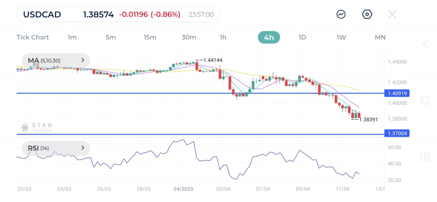Select the 1.40919 horizontal price line label

tap(396, 93)
